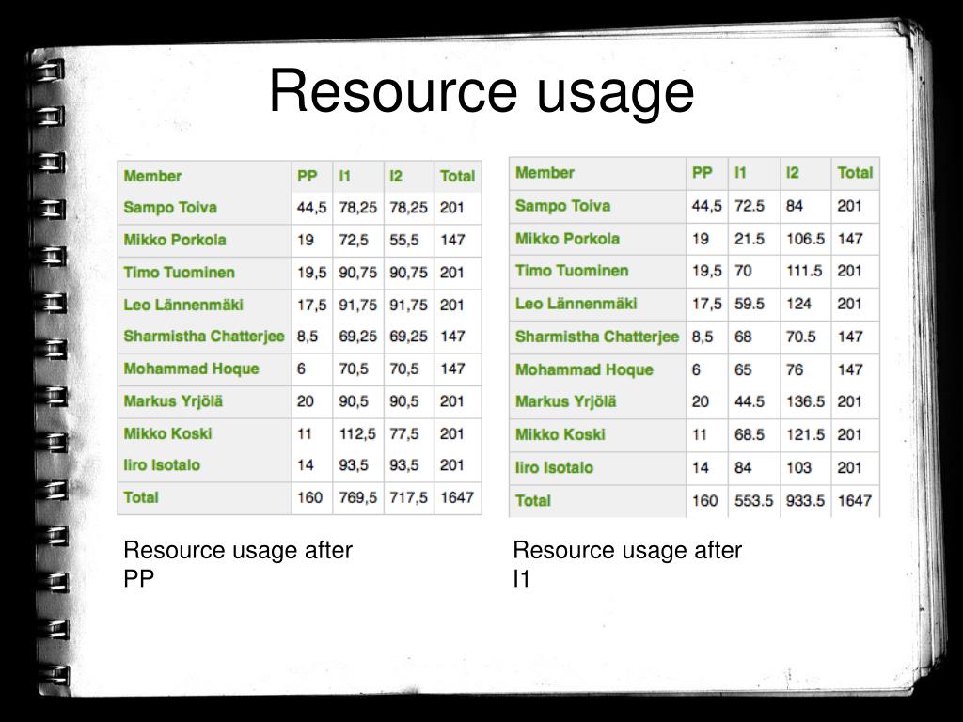Click the "59.5" value in Leo Lännenmäki's row
This screenshot has width=963, height=722.
pos(750,304)
